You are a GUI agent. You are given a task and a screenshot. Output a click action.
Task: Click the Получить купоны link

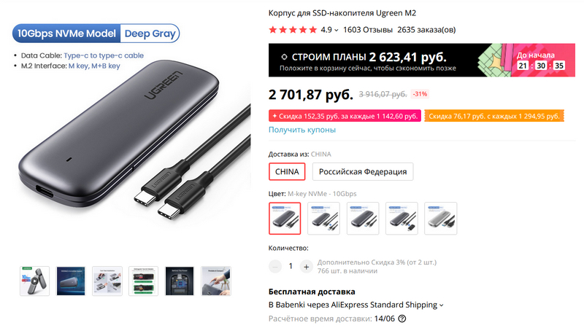point(302,130)
